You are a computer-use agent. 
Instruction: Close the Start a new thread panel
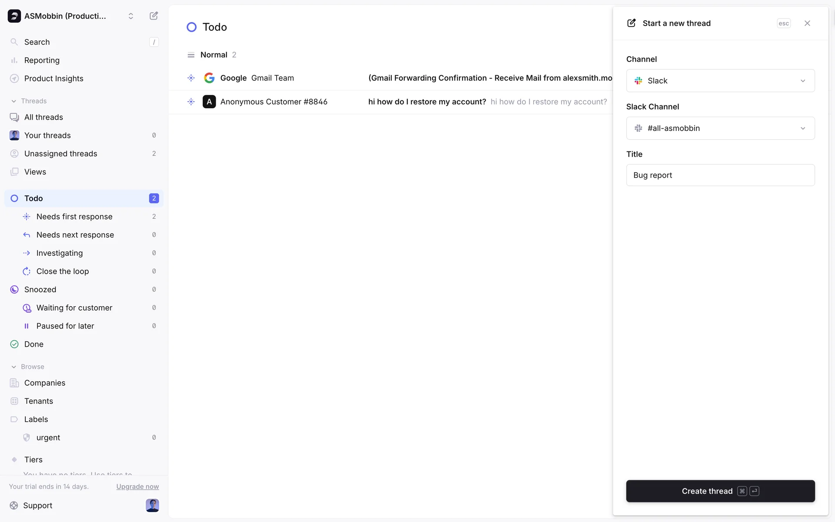807,23
